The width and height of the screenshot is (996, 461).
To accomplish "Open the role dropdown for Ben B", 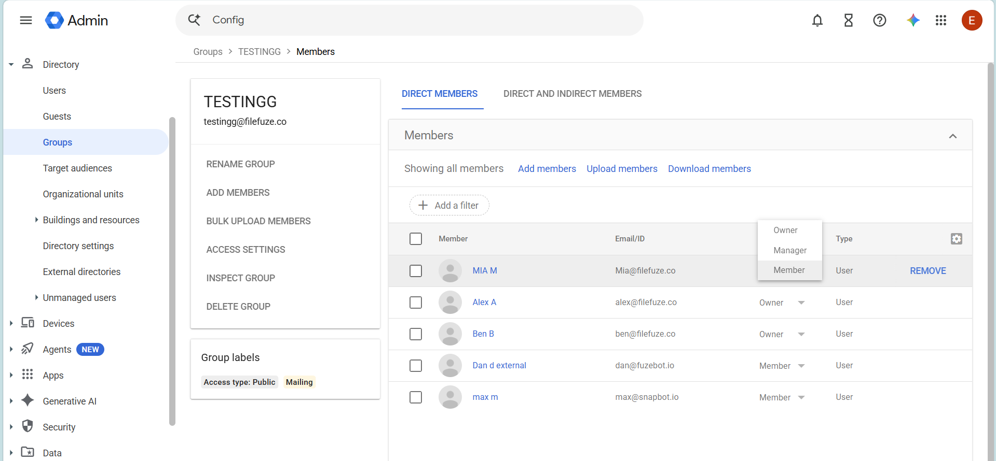I will coord(782,335).
